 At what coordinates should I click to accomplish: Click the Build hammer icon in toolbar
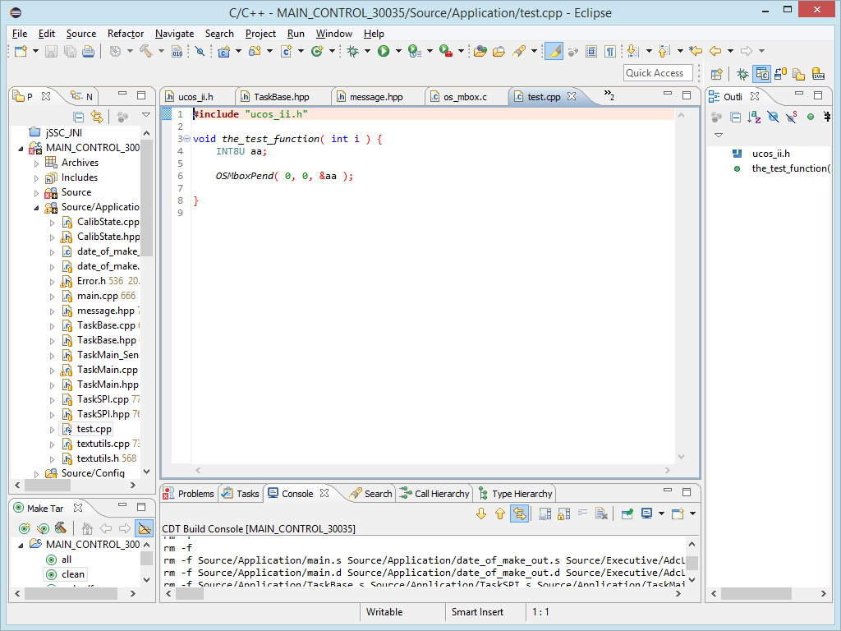(x=145, y=51)
